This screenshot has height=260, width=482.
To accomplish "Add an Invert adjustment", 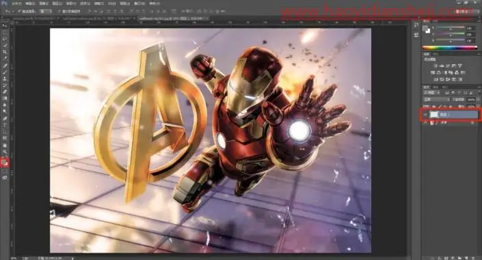I will pos(436,80).
